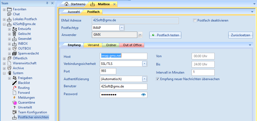Click the Gesendet sent icon
Image resolution: width=257 pixels, height=121 pixels.
pyautogui.click(x=14, y=39)
